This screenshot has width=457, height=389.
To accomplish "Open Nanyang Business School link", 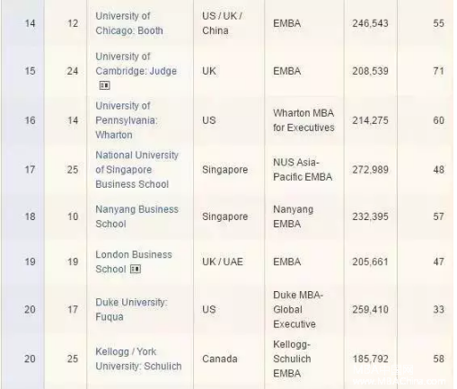I will pyautogui.click(x=137, y=217).
